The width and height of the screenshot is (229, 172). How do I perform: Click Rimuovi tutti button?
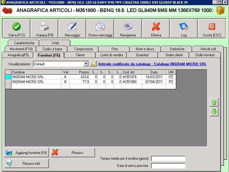26,163
